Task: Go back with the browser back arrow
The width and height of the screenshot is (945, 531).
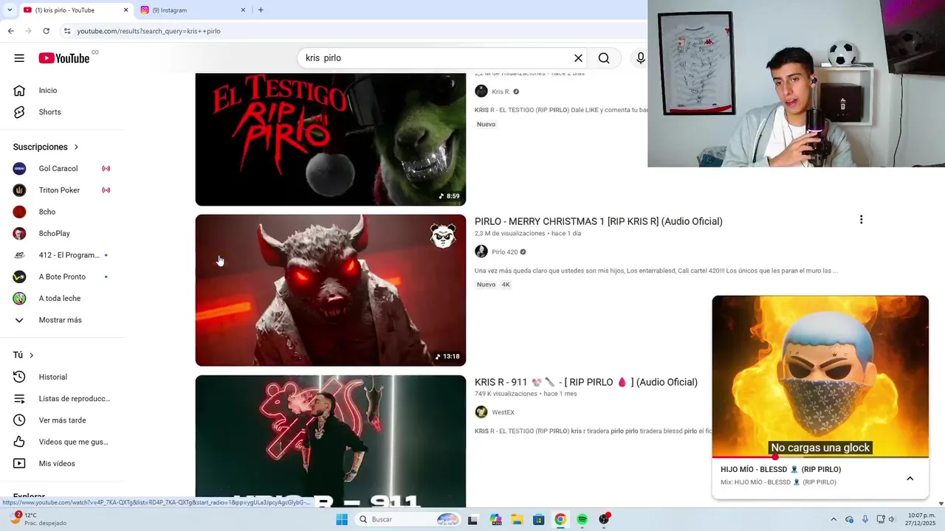Action: click(10, 31)
